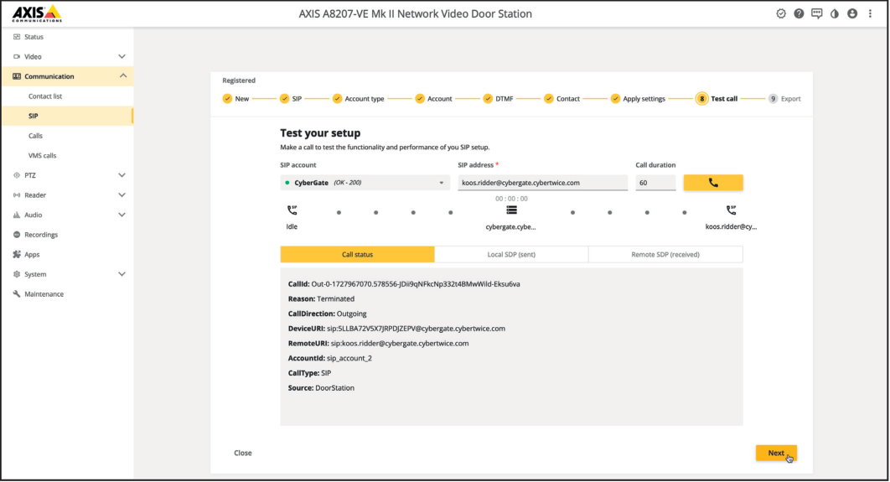Go to Account type step label
This screenshot has height=482, width=890.
tap(365, 99)
